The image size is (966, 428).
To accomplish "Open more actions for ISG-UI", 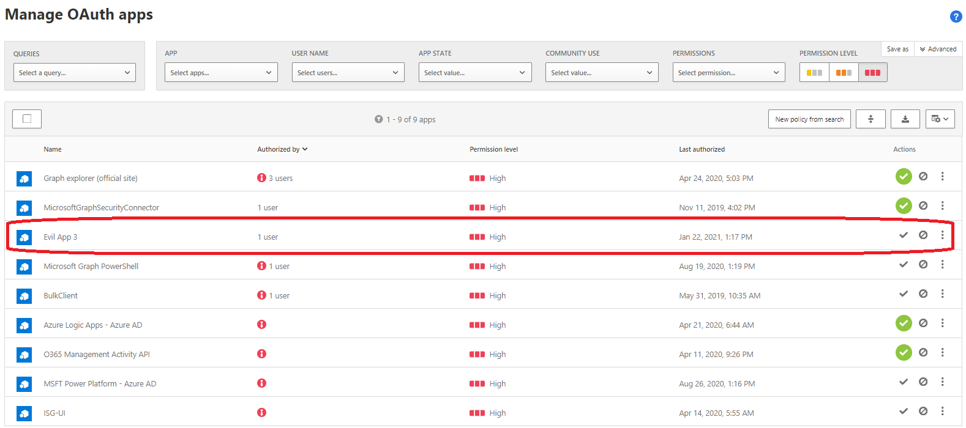I will 943,411.
